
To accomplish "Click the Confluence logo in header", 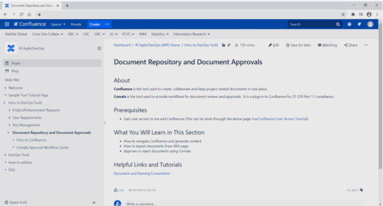I will pyautogui.click(x=30, y=24).
